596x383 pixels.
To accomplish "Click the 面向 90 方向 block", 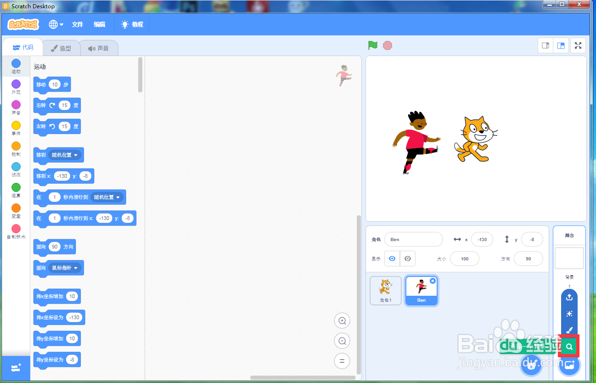I will pyautogui.click(x=55, y=247).
